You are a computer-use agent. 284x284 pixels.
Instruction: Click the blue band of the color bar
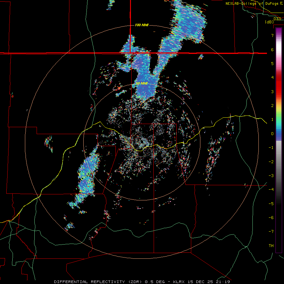click(279, 134)
